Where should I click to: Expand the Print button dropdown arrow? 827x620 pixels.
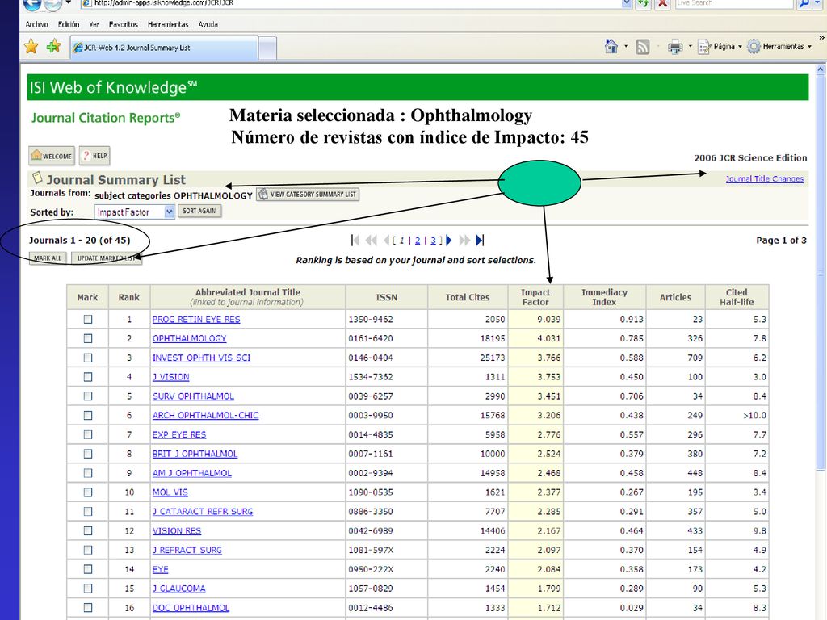[x=690, y=46]
